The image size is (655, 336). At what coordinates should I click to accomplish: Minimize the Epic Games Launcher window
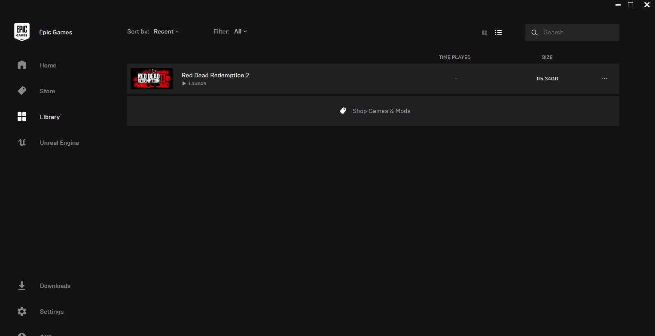(618, 5)
